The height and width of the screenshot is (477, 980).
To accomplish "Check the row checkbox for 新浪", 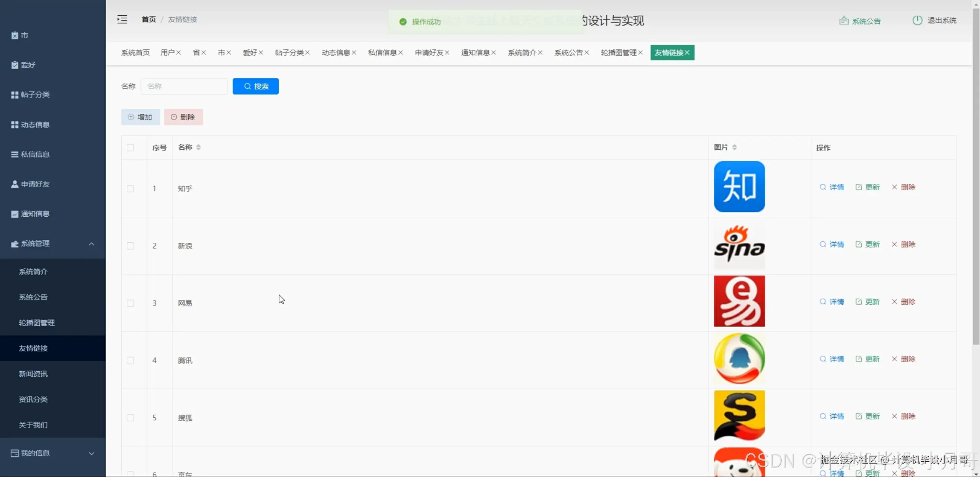I will [130, 246].
